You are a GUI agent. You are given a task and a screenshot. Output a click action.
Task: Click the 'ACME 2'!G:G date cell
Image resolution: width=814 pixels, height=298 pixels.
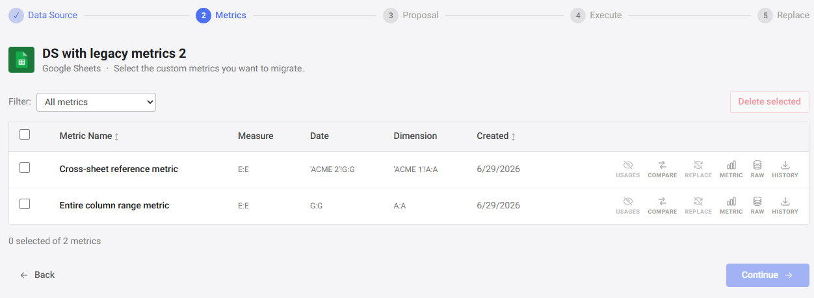[x=332, y=169]
